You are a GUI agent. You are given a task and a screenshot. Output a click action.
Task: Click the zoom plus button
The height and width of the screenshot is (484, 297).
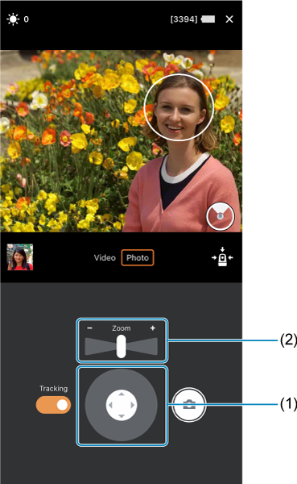pyautogui.click(x=152, y=328)
